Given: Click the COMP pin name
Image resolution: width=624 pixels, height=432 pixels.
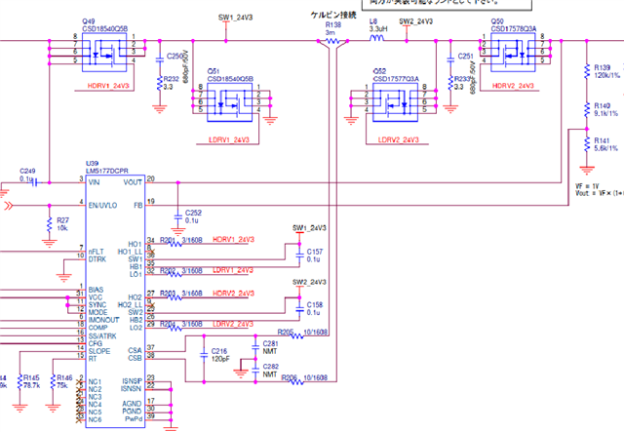Looking at the screenshot, I should 97,328.
